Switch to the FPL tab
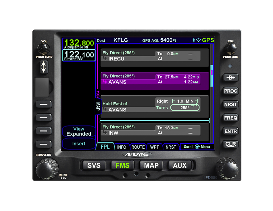The height and width of the screenshot is (211, 273). tap(105, 146)
